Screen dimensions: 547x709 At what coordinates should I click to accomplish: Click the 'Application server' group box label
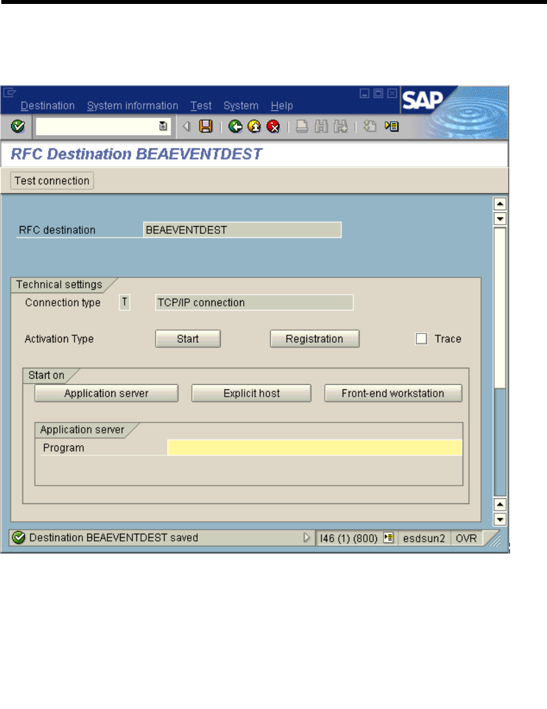coord(82,430)
